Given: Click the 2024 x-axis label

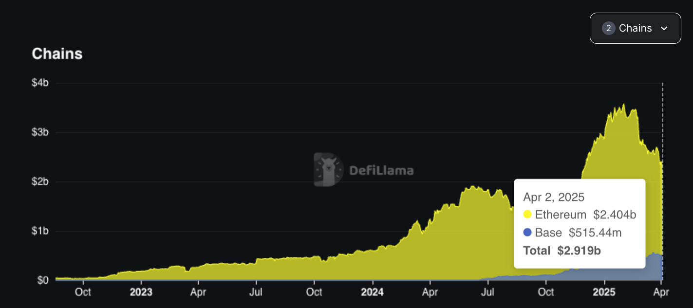Looking at the screenshot, I should point(373,292).
